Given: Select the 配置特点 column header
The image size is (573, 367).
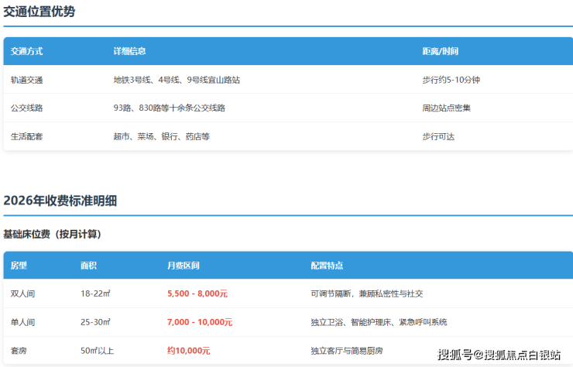Looking at the screenshot, I should [327, 266].
